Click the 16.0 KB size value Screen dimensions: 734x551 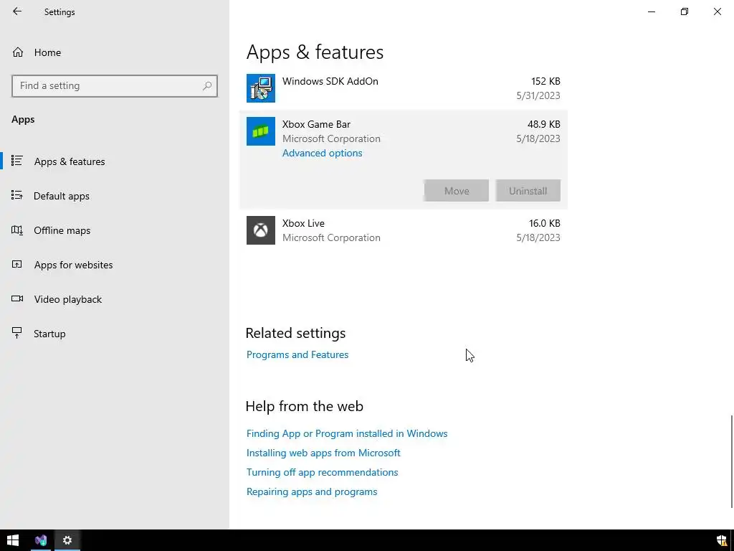(545, 223)
